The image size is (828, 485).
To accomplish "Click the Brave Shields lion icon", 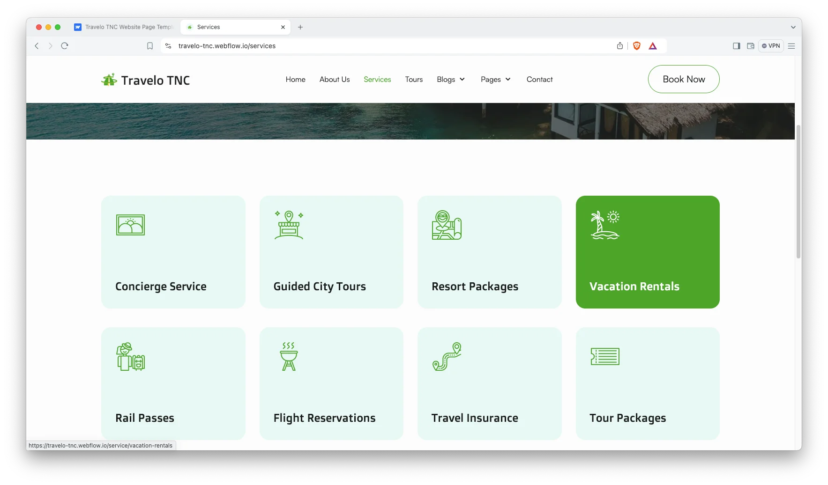I will (x=636, y=46).
